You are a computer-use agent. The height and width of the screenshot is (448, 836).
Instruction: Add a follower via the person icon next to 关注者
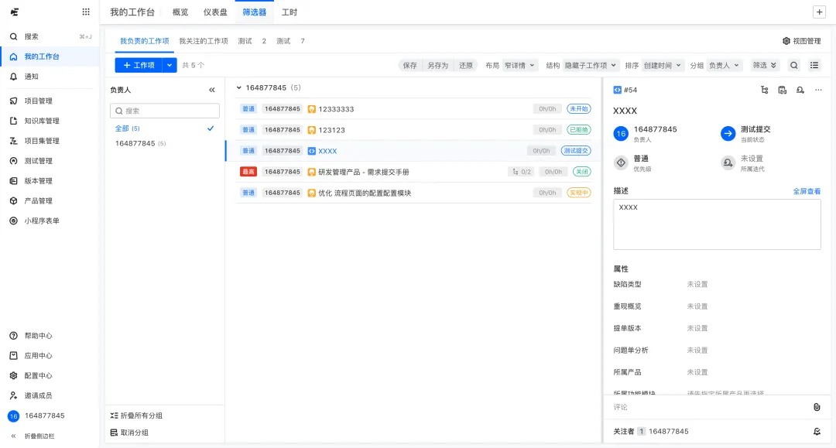818,431
